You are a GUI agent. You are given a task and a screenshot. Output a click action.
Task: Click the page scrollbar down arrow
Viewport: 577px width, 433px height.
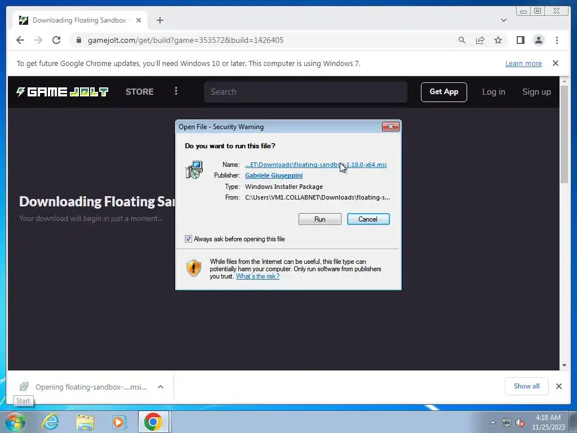(x=564, y=365)
